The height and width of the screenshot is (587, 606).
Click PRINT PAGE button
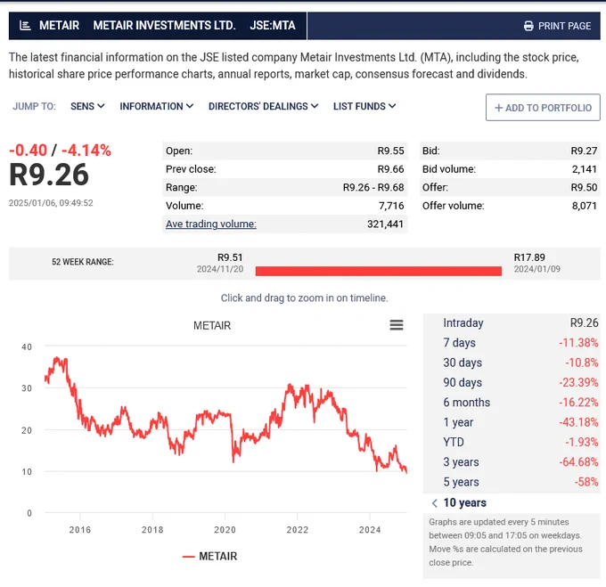click(x=557, y=26)
